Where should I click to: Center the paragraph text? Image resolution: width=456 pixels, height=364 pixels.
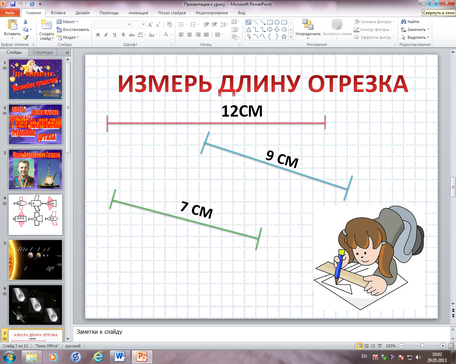[x=190, y=35]
